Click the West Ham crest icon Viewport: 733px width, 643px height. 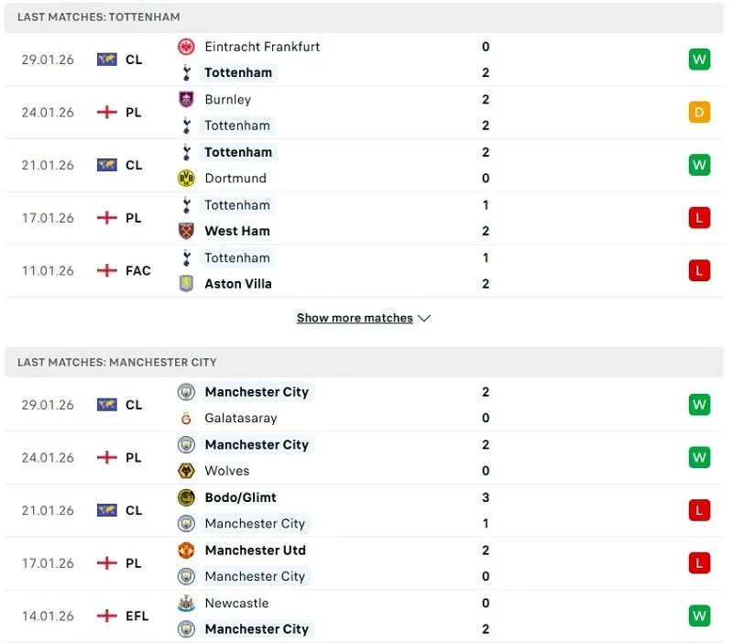tap(186, 231)
